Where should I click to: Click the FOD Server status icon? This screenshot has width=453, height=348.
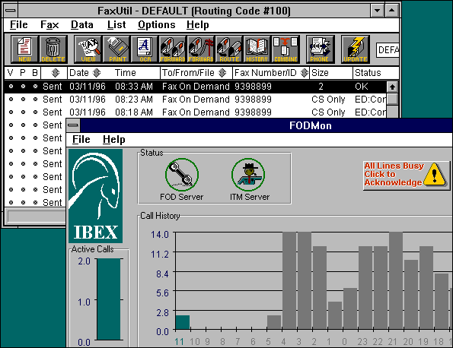pos(182,175)
